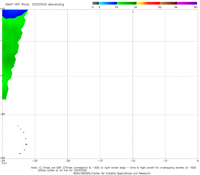Click the cyan-blue segment of the color bar
This screenshot has width=200, height=175.
(108, 3)
